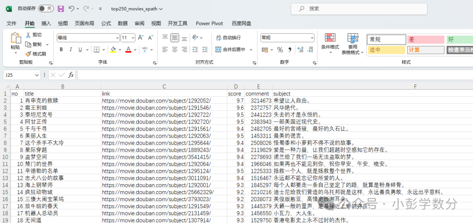
Task: Open the 对齐方式 group dialog launcher
Action: pos(254,63)
